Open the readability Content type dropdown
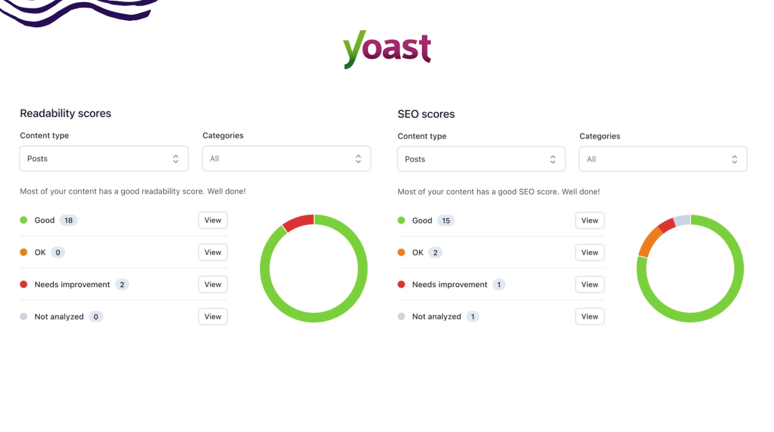Image resolution: width=774 pixels, height=432 pixels. 103,158
